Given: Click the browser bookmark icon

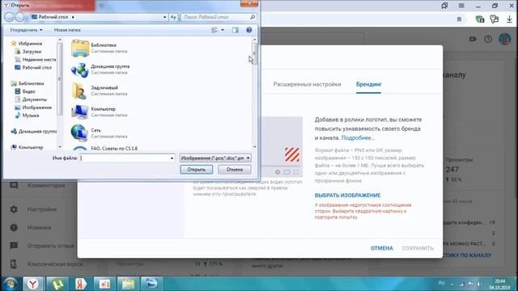Looking at the screenshot, I should [x=459, y=19].
